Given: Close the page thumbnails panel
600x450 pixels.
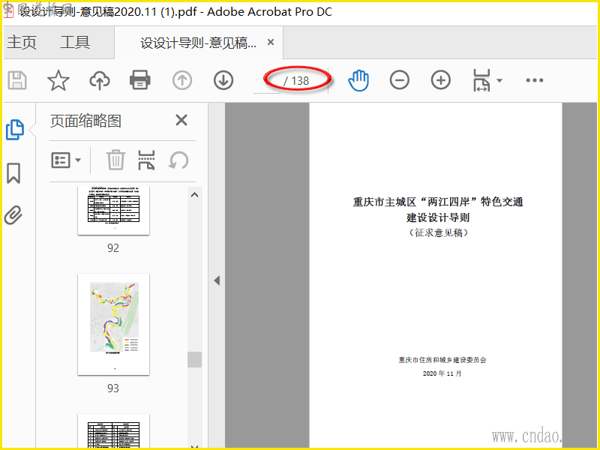Looking at the screenshot, I should 181,120.
